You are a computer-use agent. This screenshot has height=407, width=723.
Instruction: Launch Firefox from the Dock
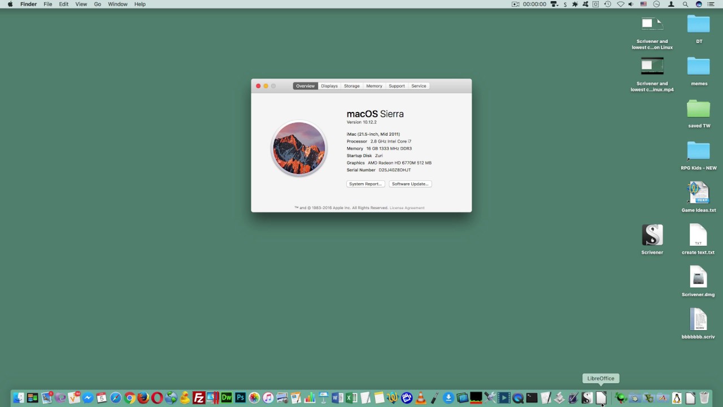[x=143, y=398]
